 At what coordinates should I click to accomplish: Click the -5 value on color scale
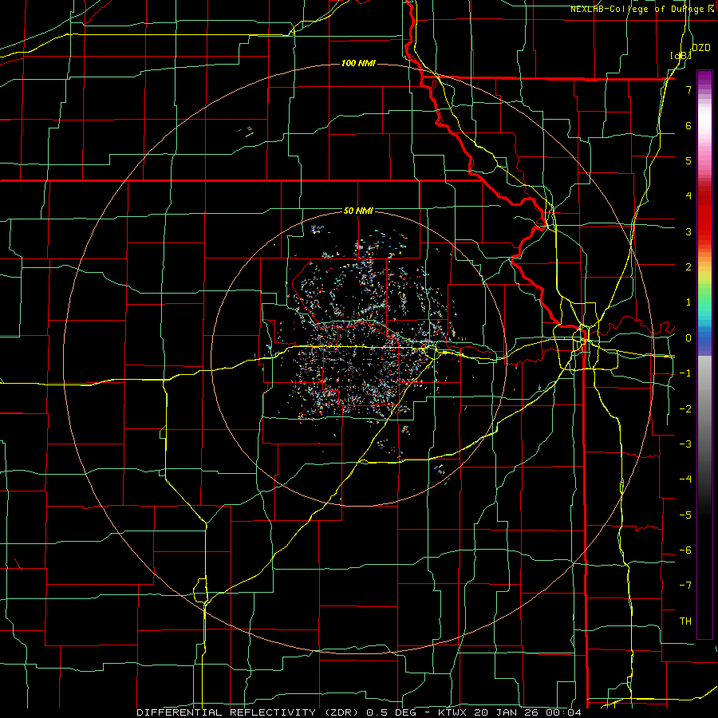(x=685, y=515)
